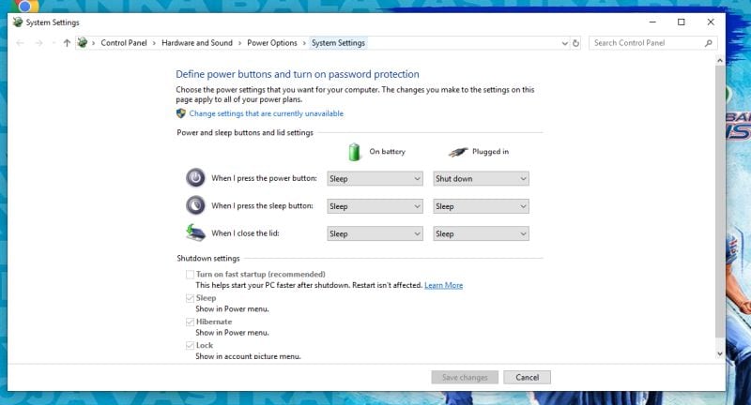Click the sleep button moon icon
Viewport: 751px width, 405px height.
tap(194, 206)
